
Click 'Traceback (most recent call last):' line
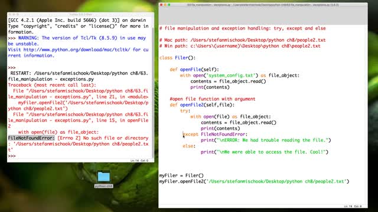coord(52,85)
